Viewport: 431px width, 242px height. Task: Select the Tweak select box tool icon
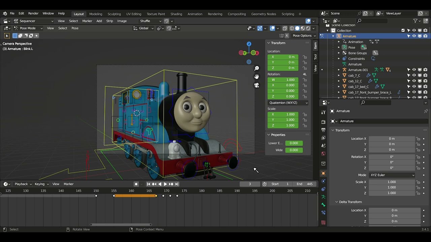coord(7,36)
